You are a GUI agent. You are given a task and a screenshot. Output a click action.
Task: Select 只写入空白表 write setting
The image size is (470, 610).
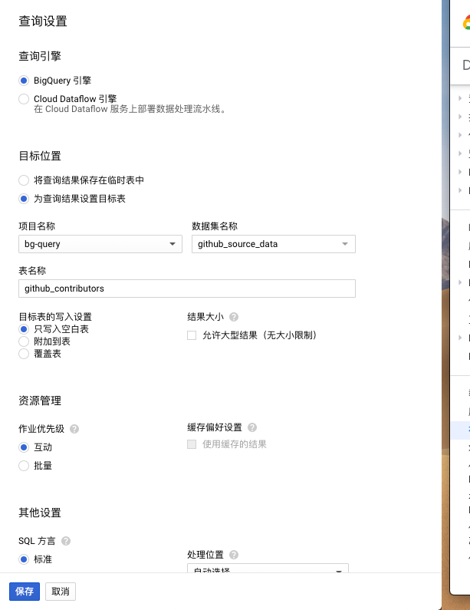[24, 329]
